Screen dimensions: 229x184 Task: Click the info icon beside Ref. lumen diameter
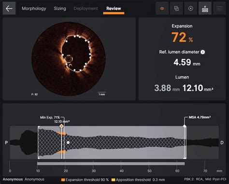(x=202, y=52)
